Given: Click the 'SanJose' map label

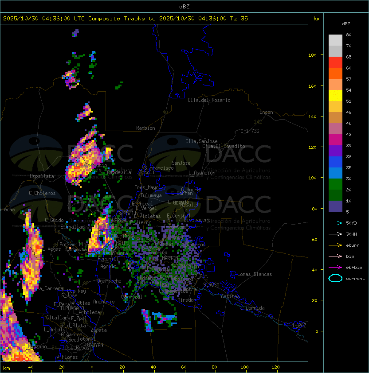Looking at the screenshot, I should (x=181, y=163).
